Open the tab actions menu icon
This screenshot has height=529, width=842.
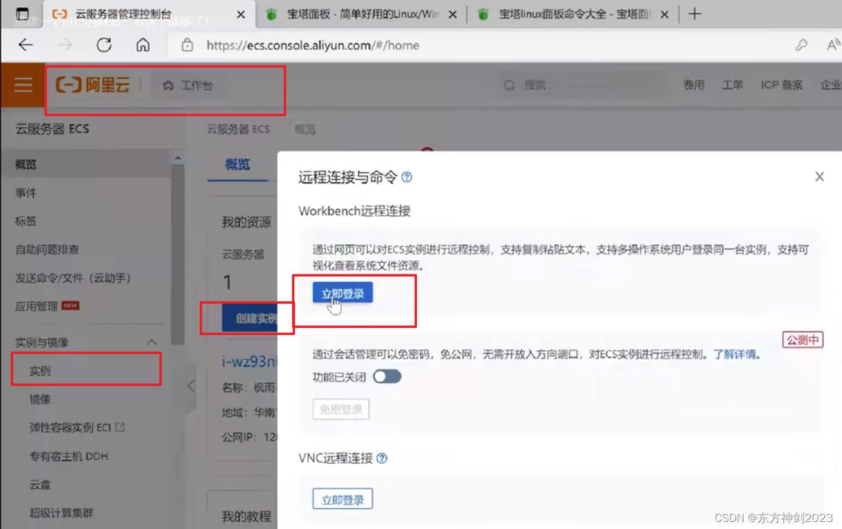pos(22,14)
